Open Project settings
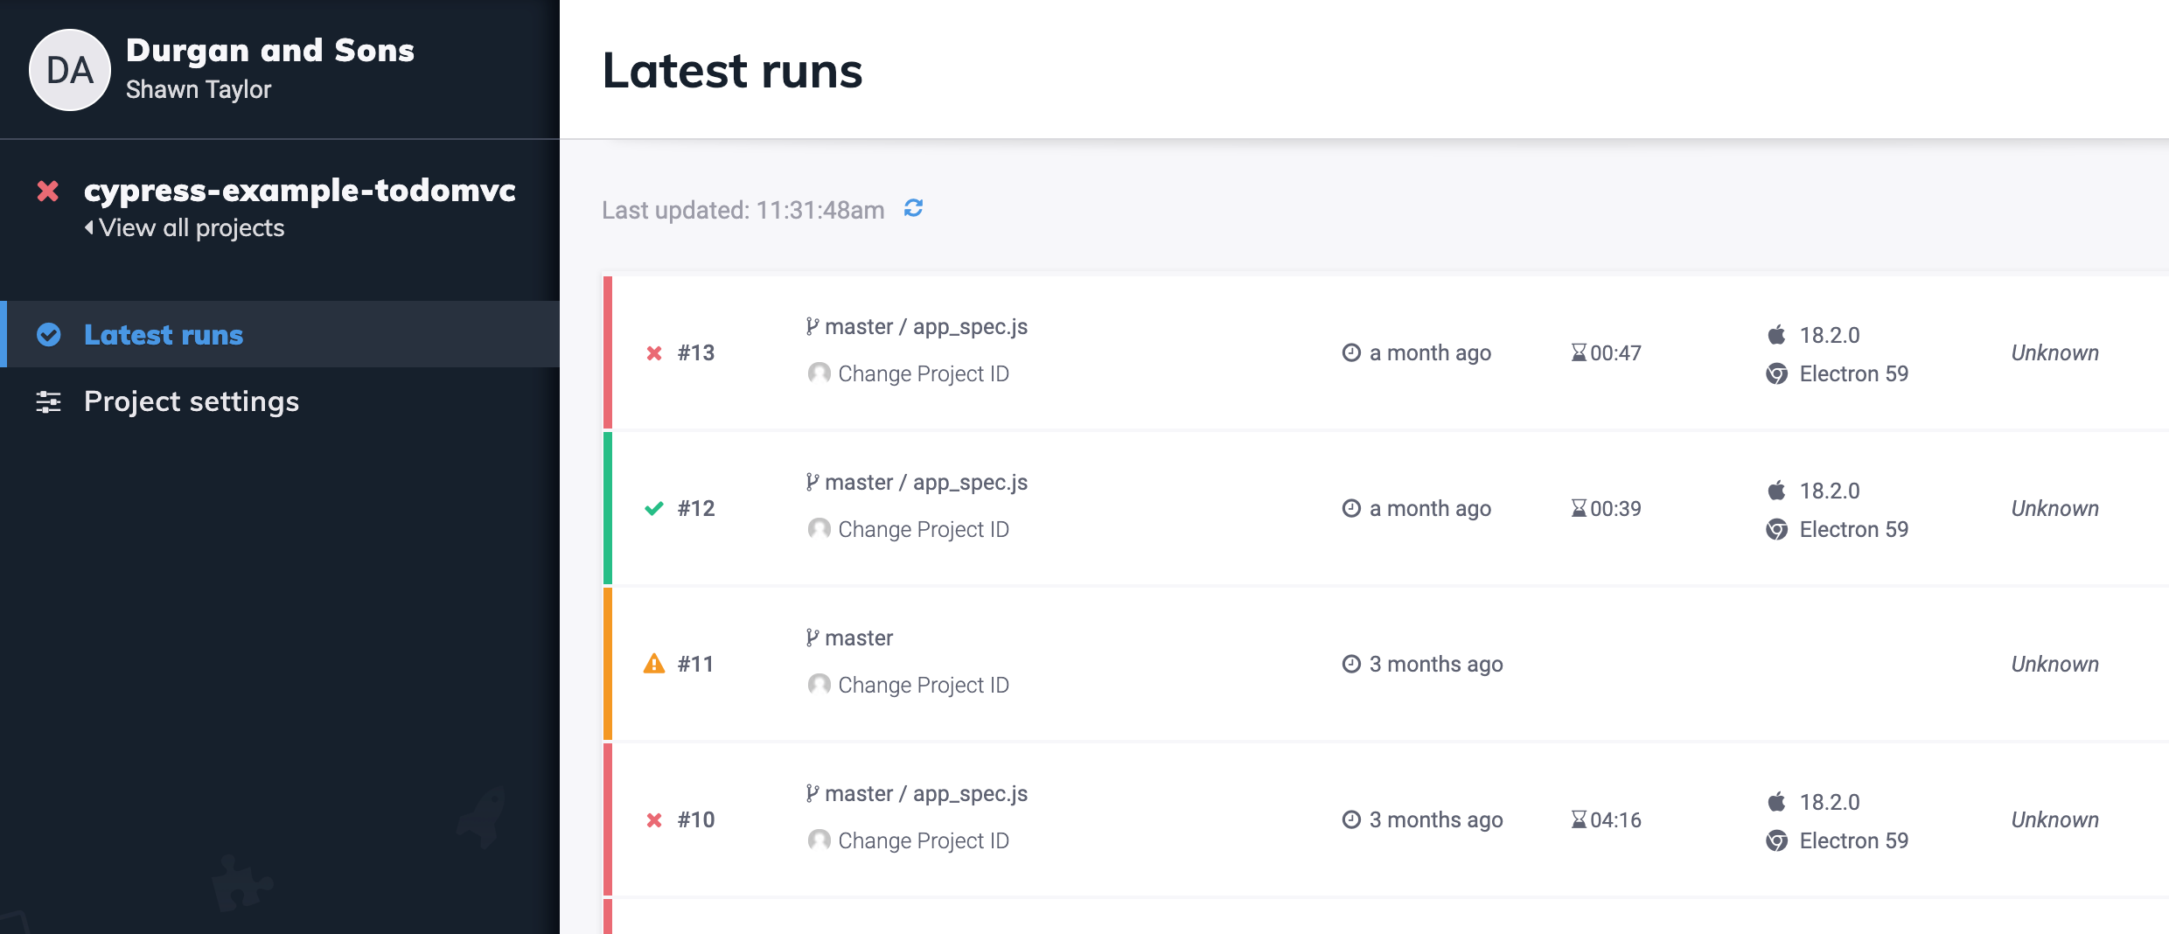 pos(191,401)
